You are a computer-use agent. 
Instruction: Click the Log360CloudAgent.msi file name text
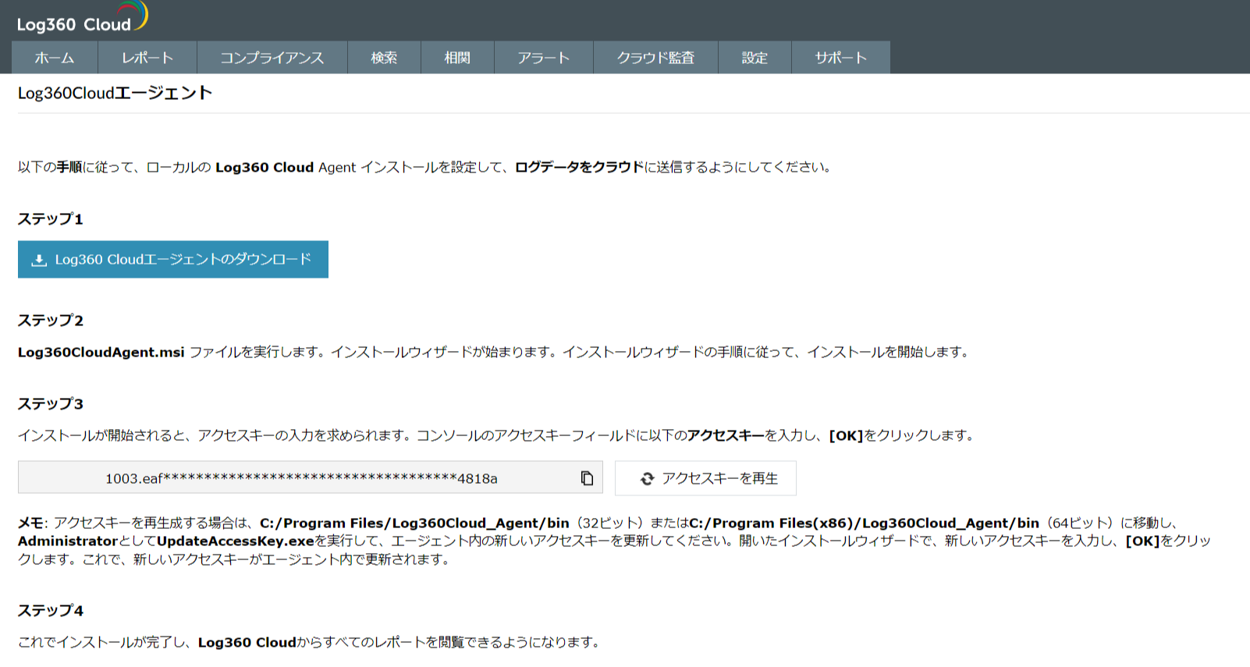pyautogui.click(x=101, y=353)
